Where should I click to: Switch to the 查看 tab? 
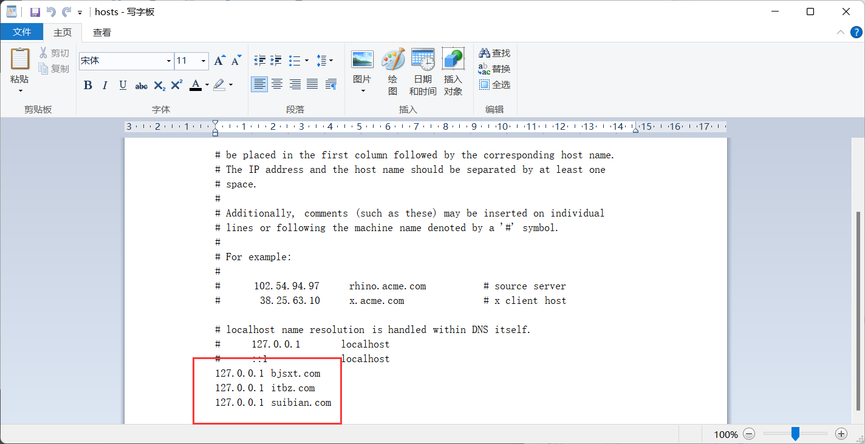tap(102, 32)
